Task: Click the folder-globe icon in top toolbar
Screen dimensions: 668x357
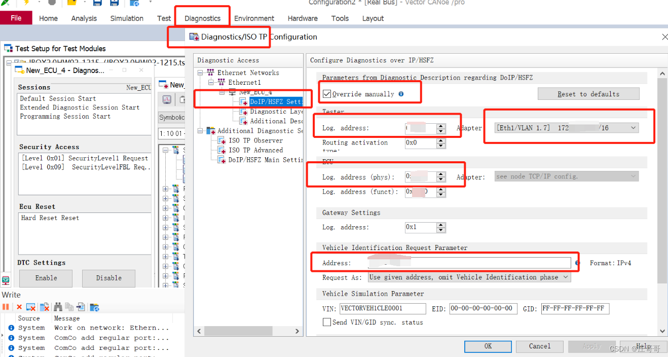Action: (x=134, y=3)
